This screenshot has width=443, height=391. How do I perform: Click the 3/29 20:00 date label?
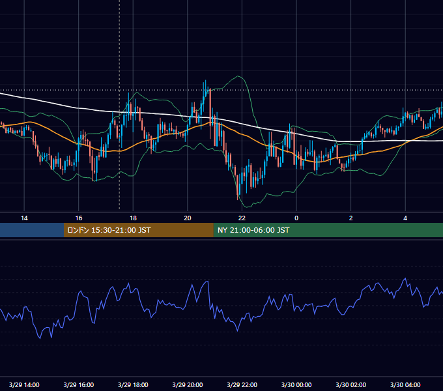point(188,384)
